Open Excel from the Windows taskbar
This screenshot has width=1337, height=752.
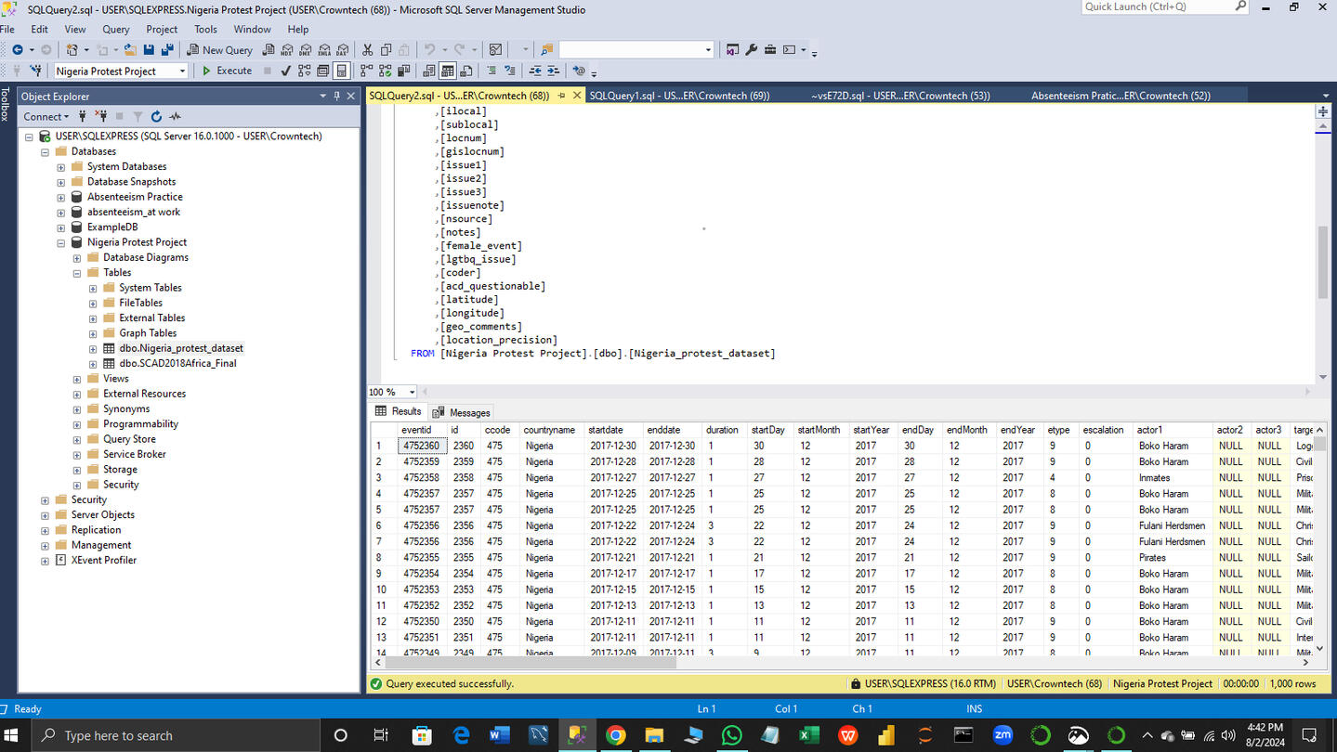pos(808,735)
